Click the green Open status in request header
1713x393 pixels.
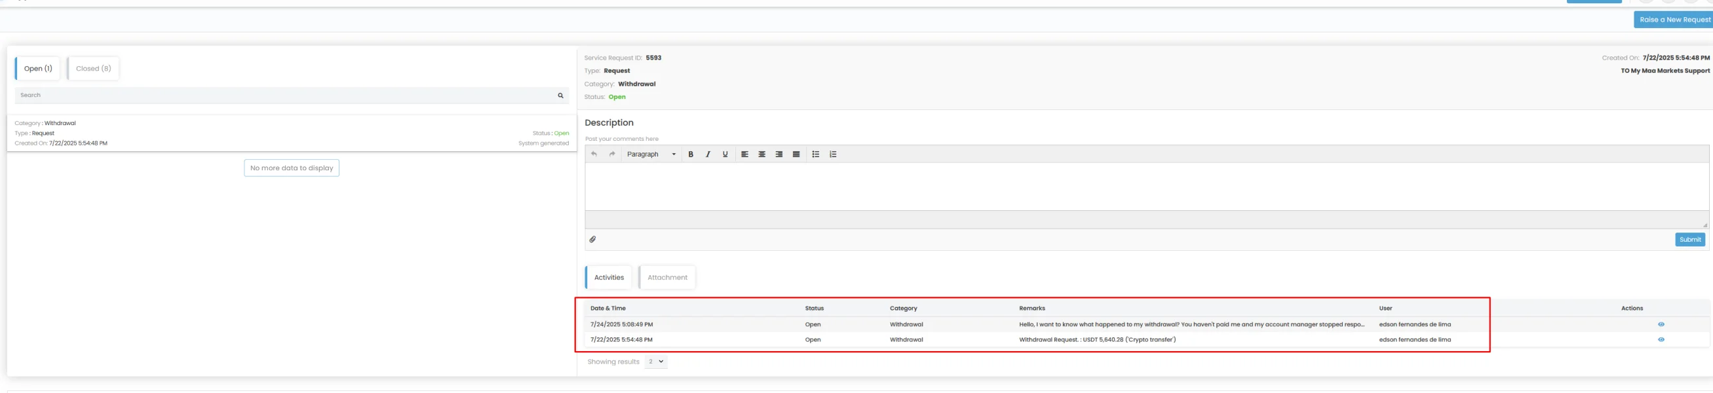point(617,97)
